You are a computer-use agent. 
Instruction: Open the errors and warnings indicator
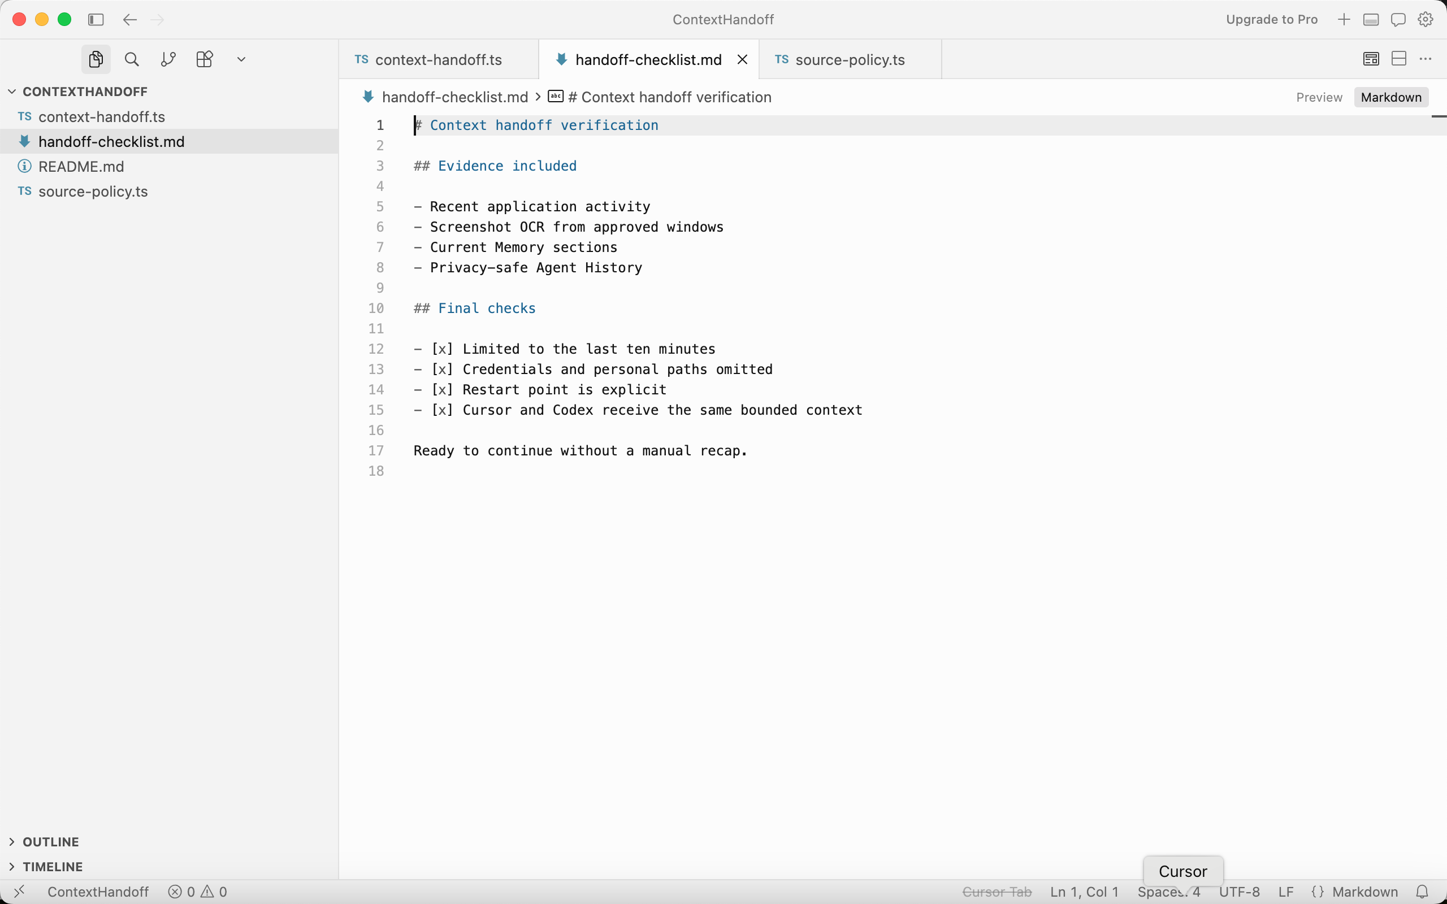pyautogui.click(x=198, y=892)
